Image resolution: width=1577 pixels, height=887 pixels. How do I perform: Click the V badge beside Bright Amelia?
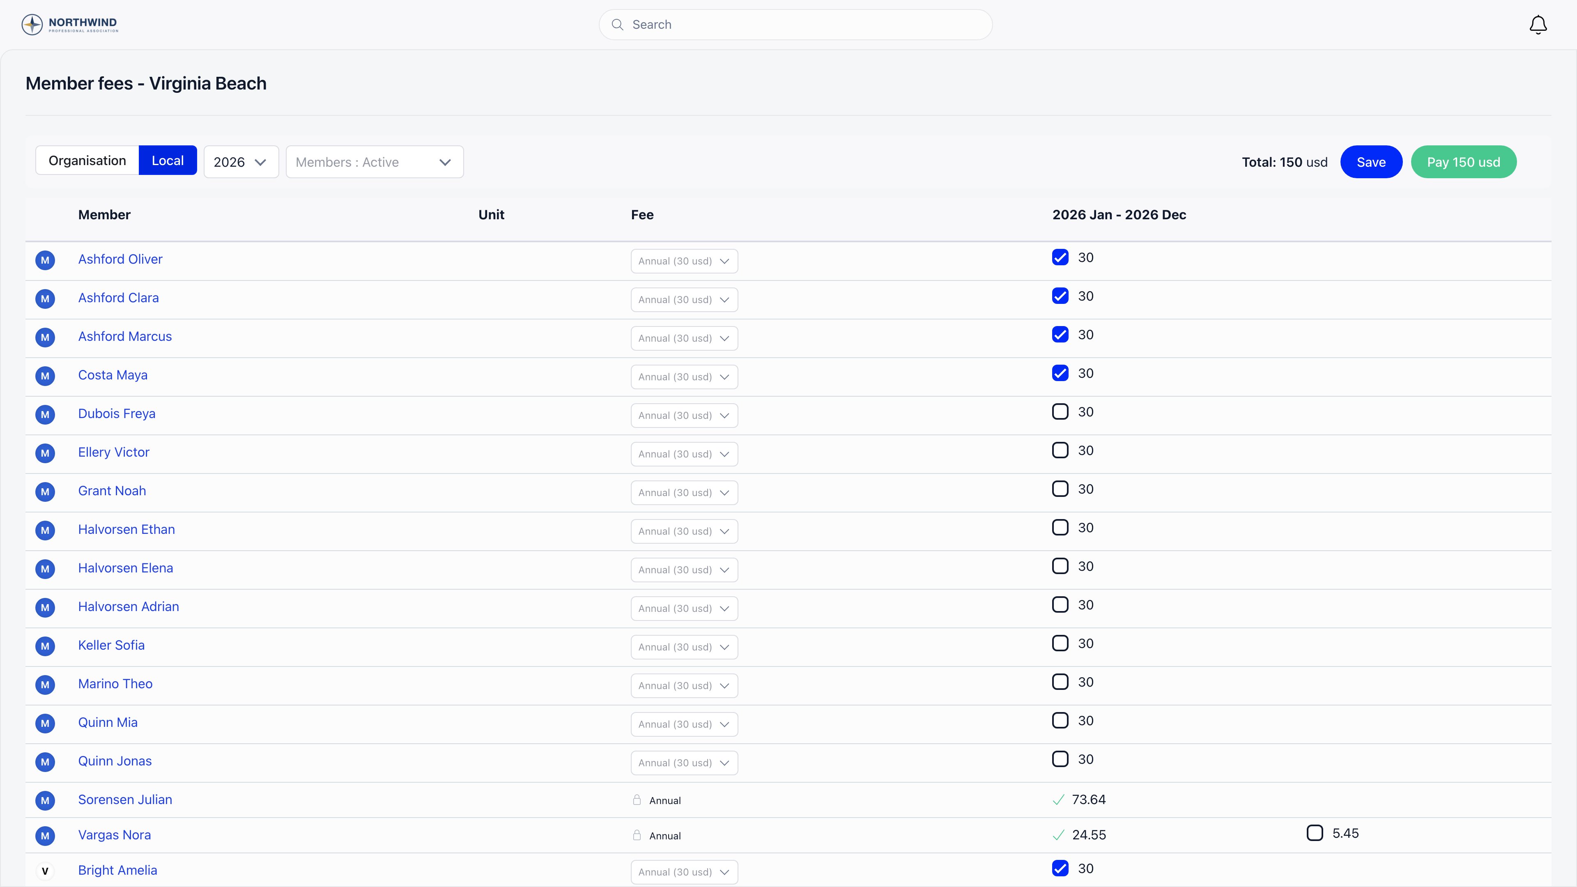[45, 871]
